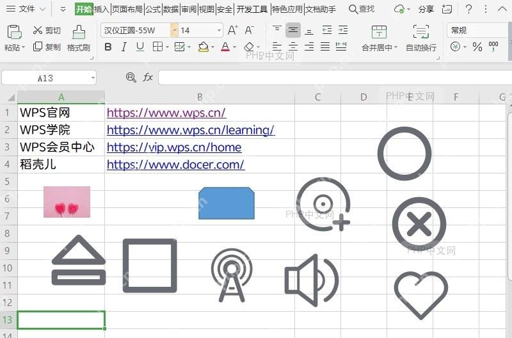Viewport: 512px width, 338px height.
Task: Click the increase indent icon
Action: 343,30
